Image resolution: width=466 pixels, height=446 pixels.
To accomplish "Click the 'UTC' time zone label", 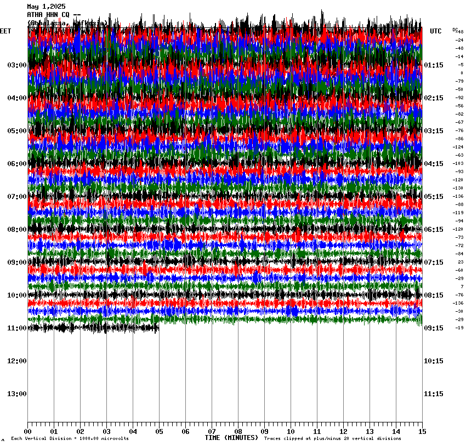I will 436,31.
